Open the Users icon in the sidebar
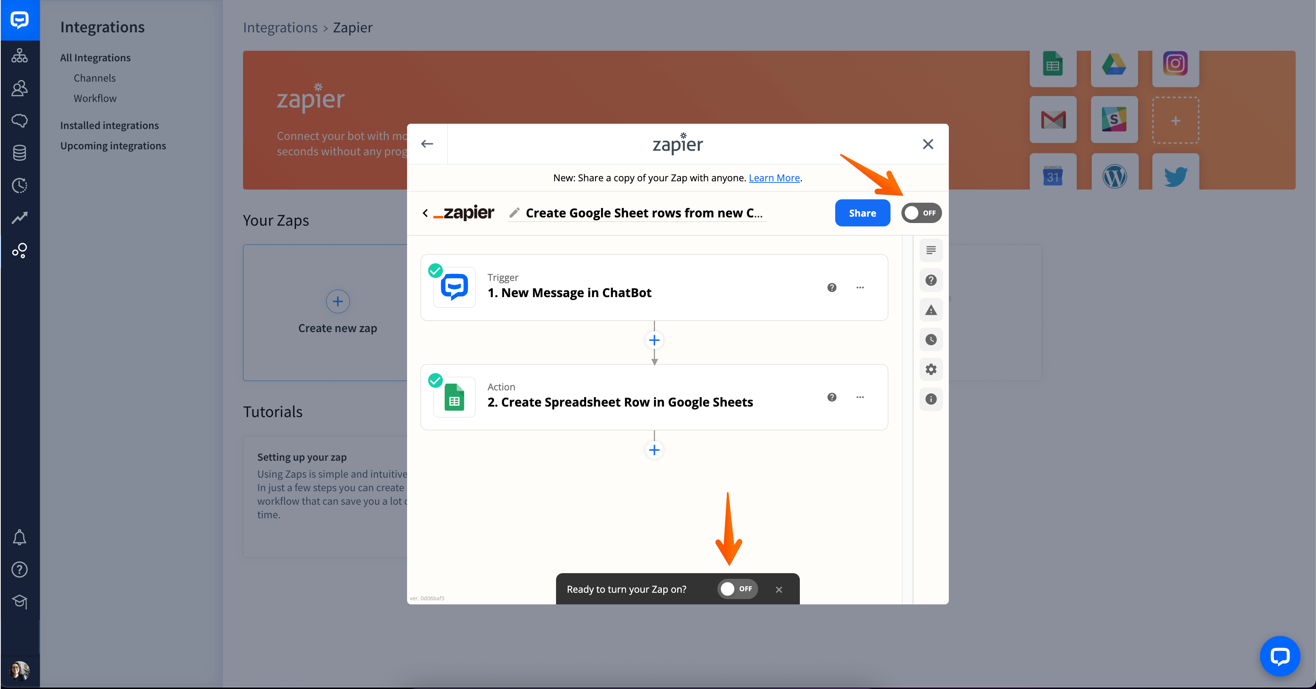The image size is (1316, 689). [20, 88]
